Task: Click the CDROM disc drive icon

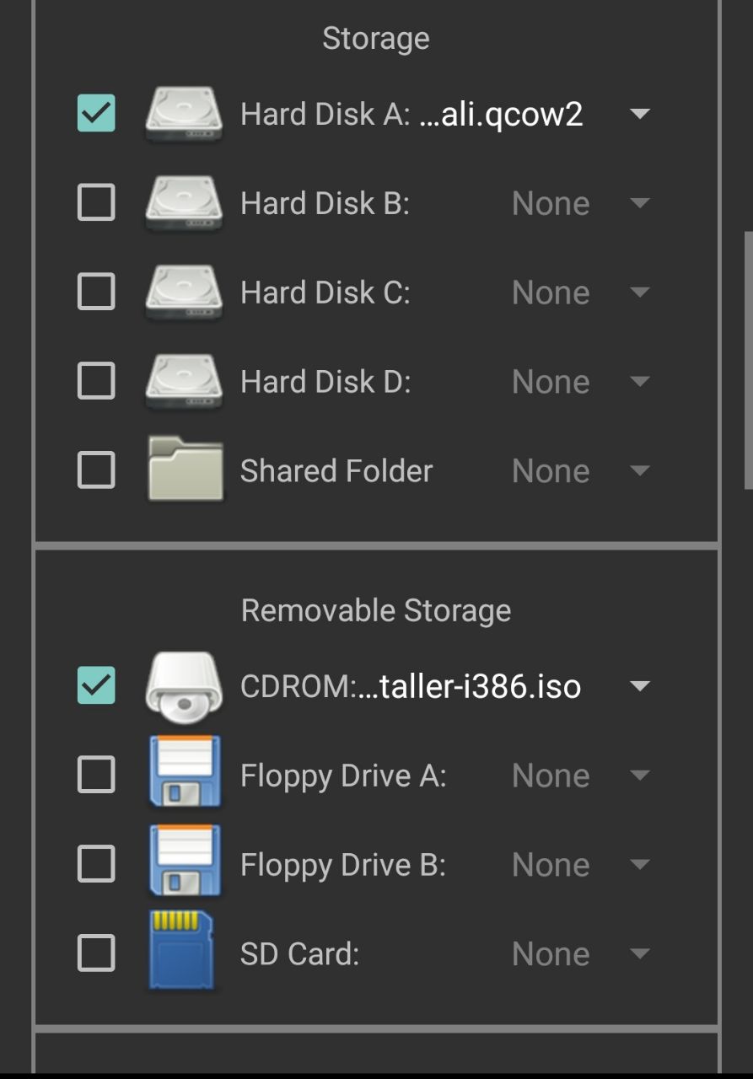Action: (x=184, y=686)
